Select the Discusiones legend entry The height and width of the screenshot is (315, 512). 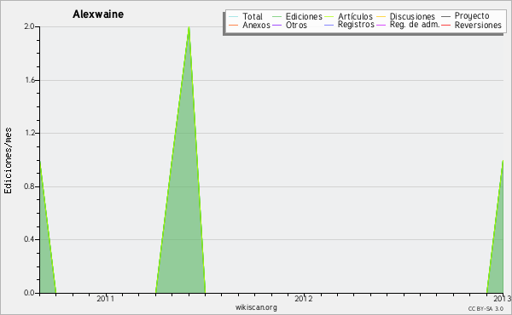pos(412,16)
